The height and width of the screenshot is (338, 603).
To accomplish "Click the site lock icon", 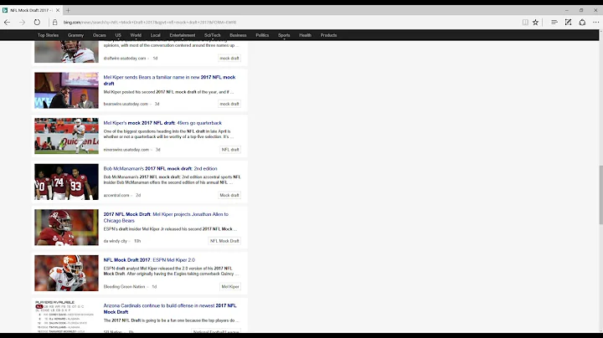I will pyautogui.click(x=54, y=23).
